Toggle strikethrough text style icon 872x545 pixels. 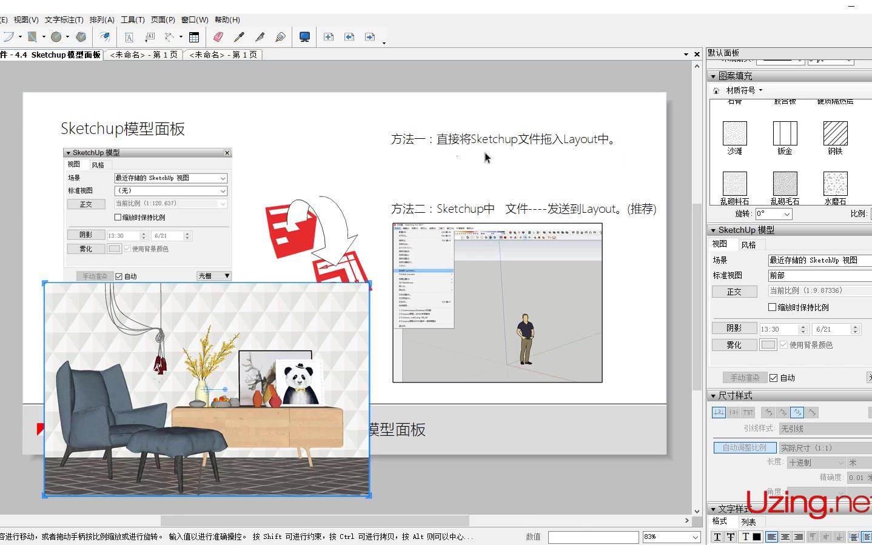click(731, 537)
